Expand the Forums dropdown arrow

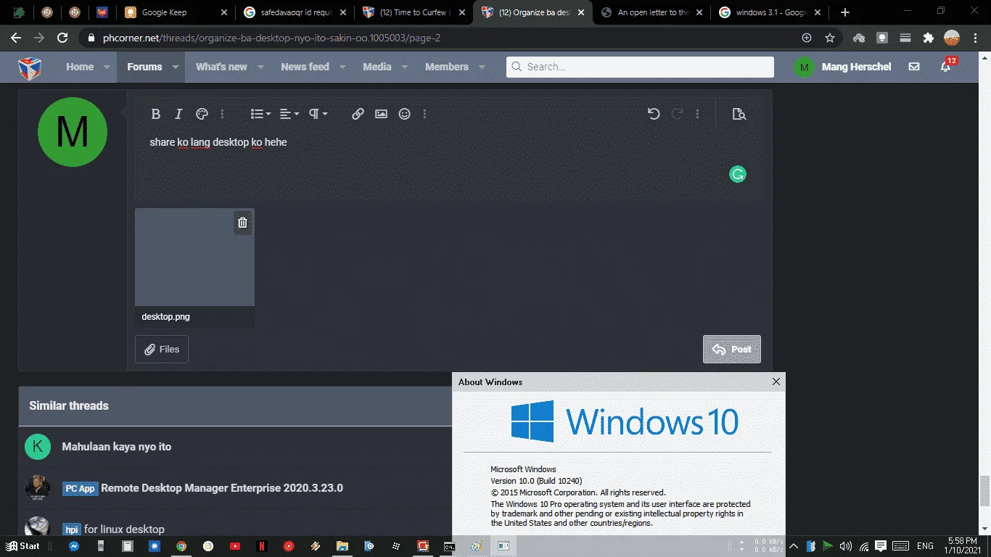point(176,67)
